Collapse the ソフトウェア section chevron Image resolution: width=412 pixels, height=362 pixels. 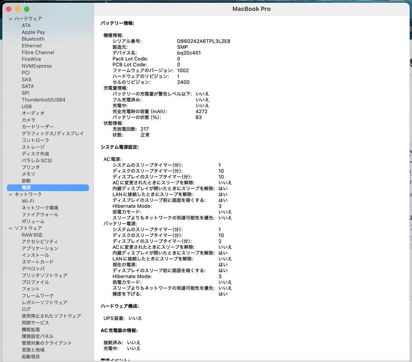pyautogui.click(x=10, y=228)
